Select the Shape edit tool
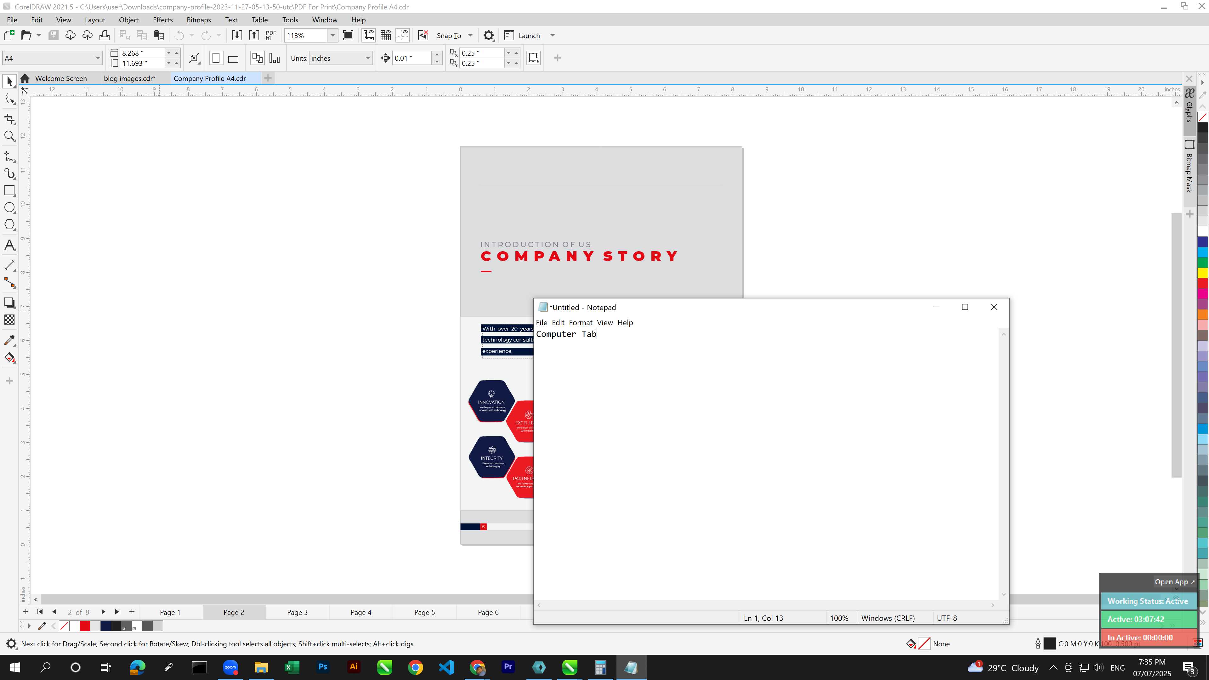 tap(9, 99)
